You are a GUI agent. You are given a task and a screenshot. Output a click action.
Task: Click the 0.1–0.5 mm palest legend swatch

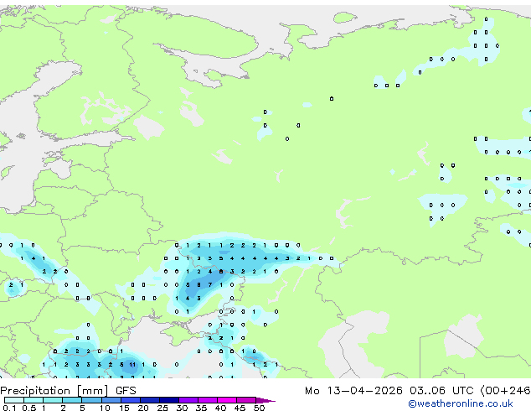click(14, 400)
